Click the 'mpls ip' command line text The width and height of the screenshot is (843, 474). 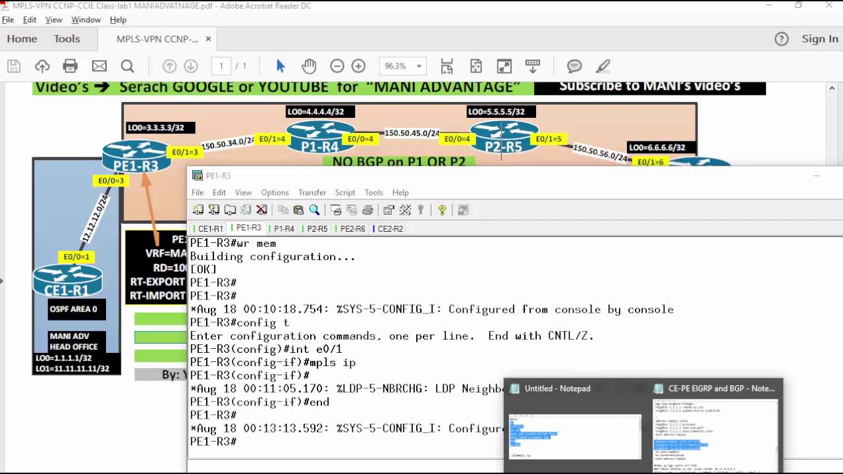pyautogui.click(x=333, y=363)
